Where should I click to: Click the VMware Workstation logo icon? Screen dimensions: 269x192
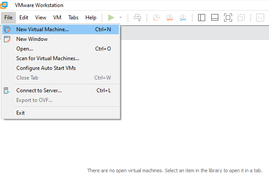[x=4, y=5]
